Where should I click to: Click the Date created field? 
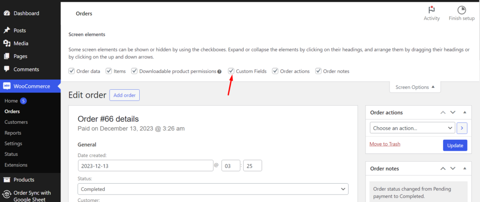(146, 166)
